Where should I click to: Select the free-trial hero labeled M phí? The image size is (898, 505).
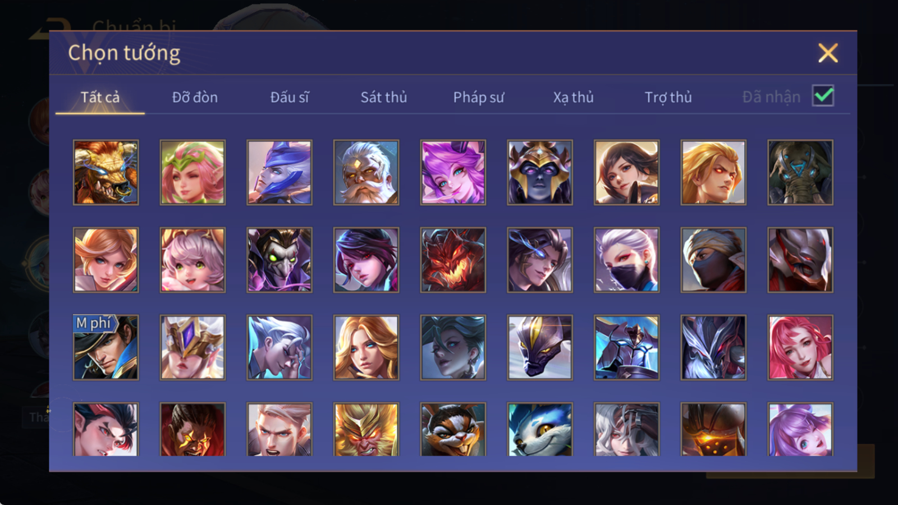[x=106, y=347]
